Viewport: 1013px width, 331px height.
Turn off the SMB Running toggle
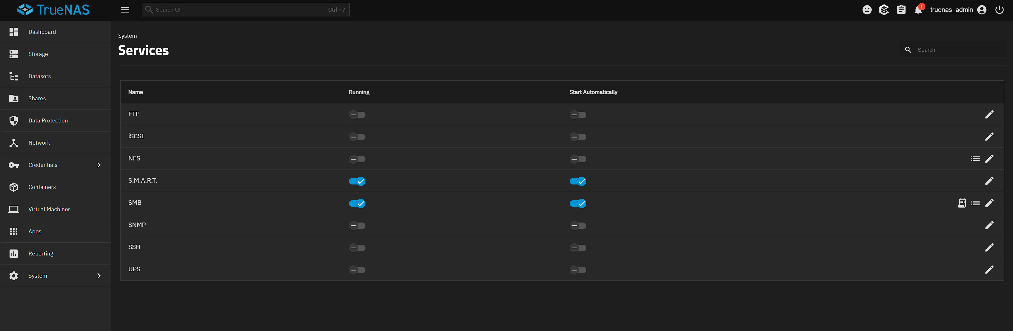point(357,204)
